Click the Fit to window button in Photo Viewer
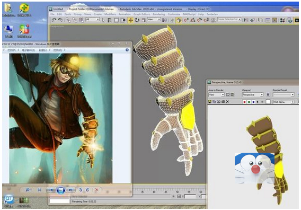 [40, 190]
